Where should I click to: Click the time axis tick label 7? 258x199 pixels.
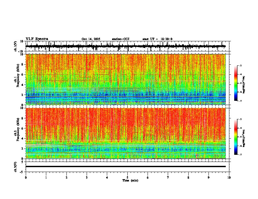pos(168,178)
